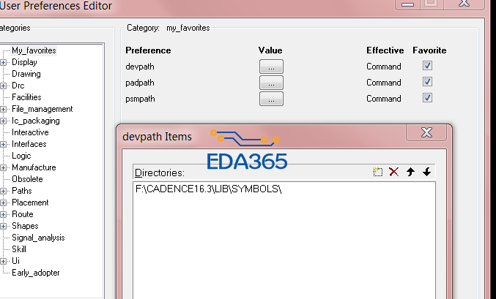
Task: Move directory up with the up arrow
Action: pos(410,172)
